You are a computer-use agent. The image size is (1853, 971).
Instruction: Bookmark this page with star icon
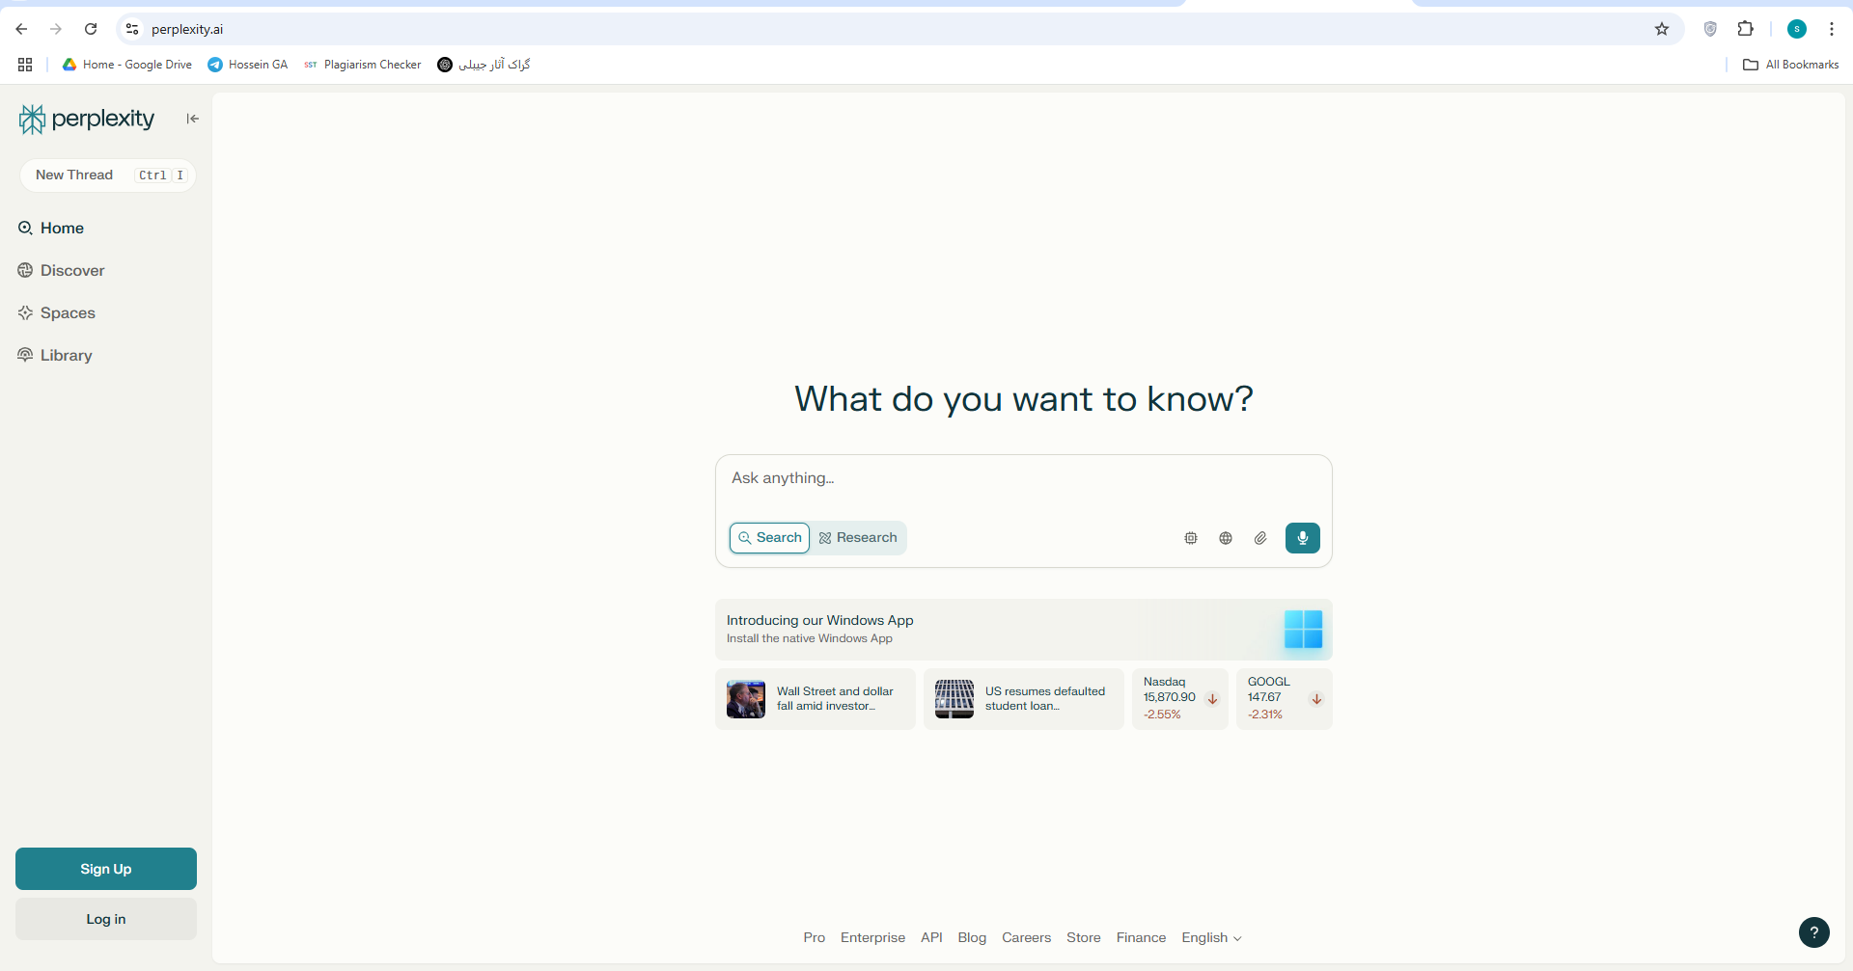coord(1662,29)
